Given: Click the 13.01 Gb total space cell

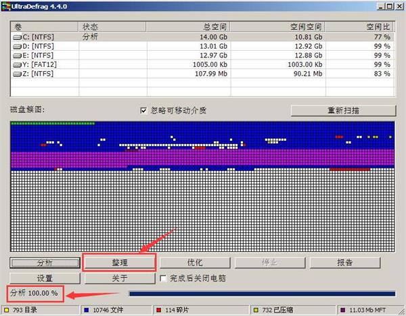Looking at the screenshot, I should click(213, 47).
